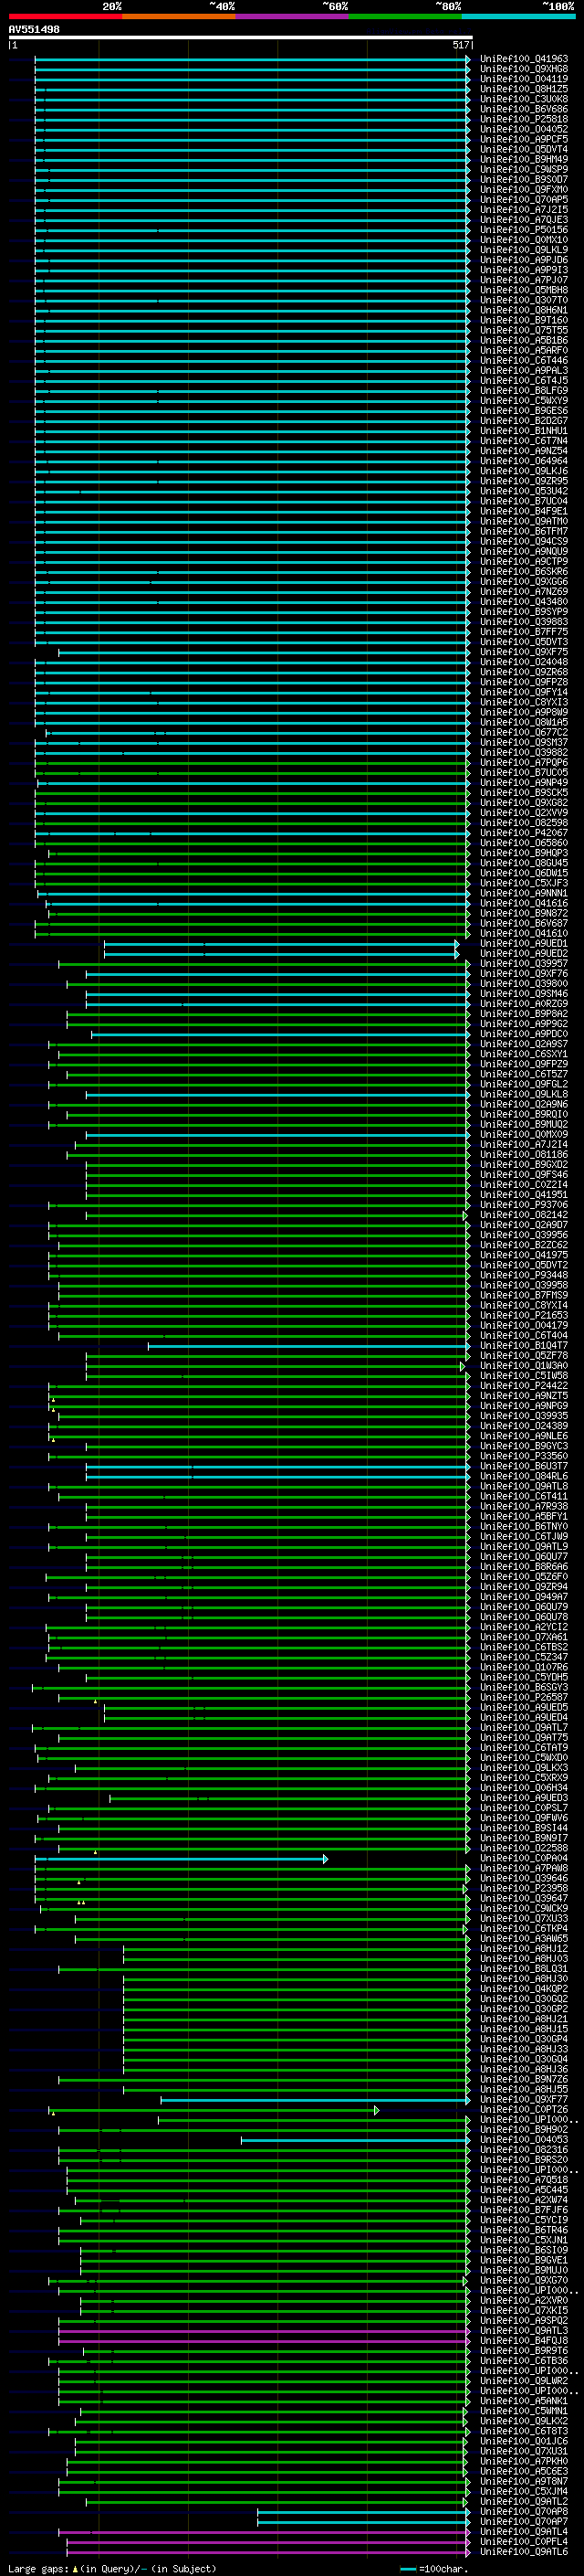Click the UniRef100_Q41975 entry
This screenshot has width=584, height=2576.
pos(523,1255)
